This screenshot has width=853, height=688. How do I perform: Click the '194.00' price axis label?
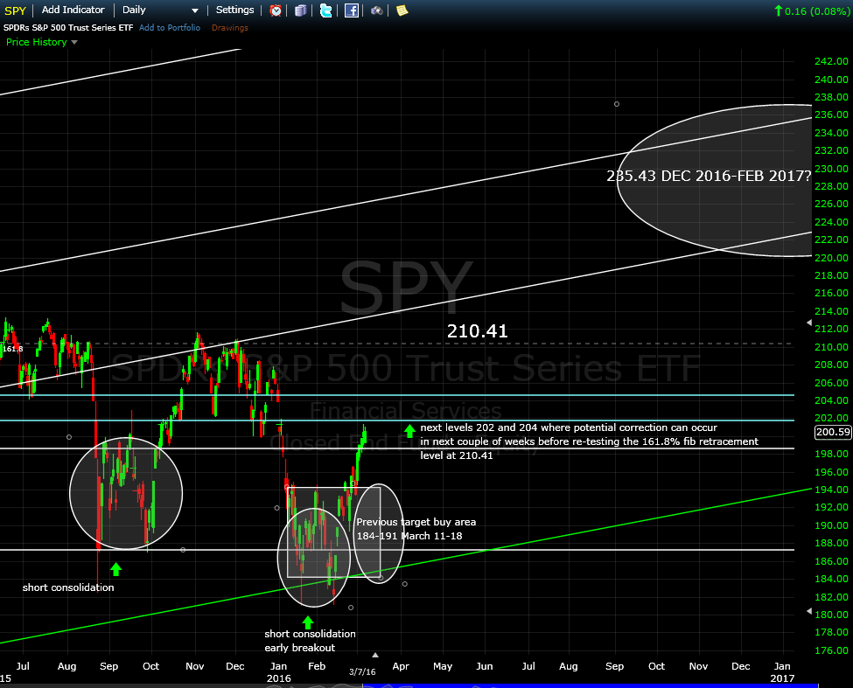click(x=831, y=490)
